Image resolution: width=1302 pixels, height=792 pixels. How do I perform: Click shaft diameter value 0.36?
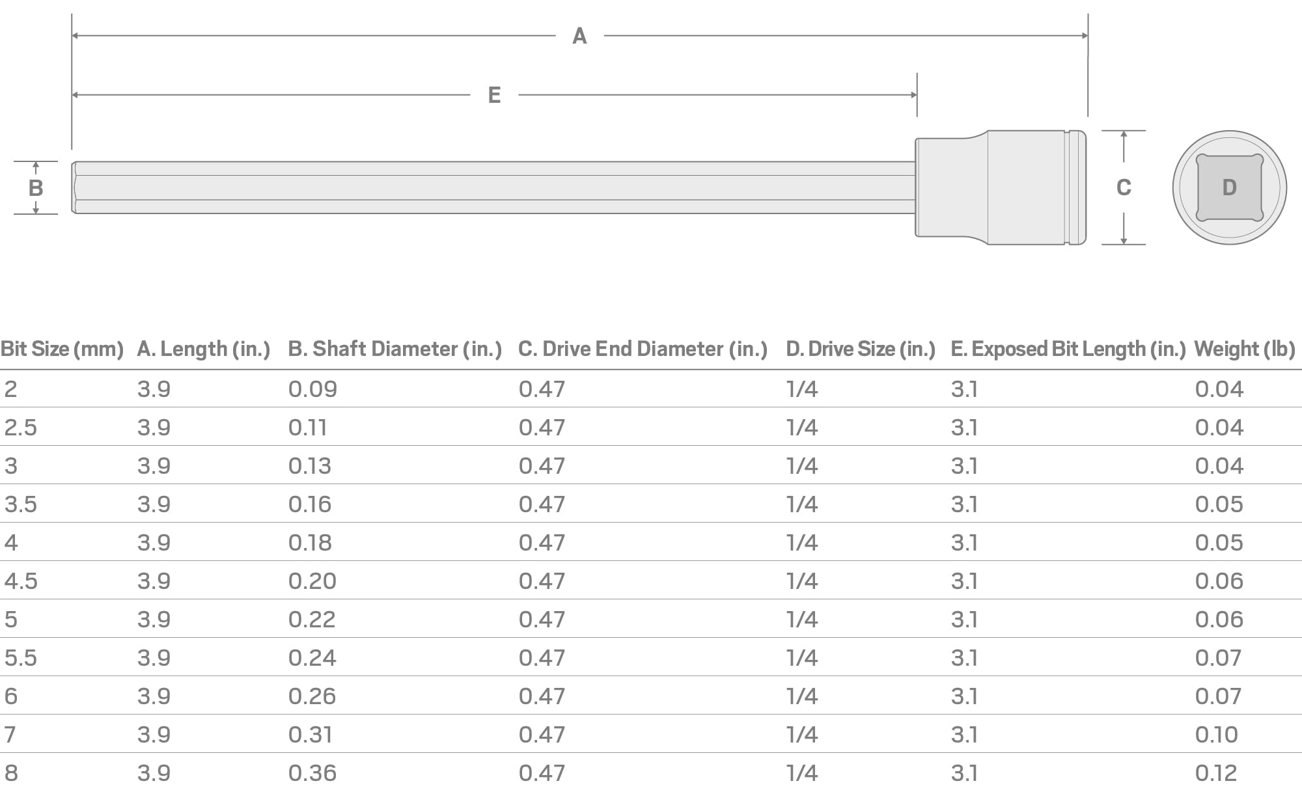pos(312,773)
